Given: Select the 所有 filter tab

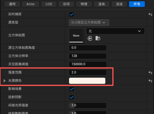Looking at the screenshot, I should click(x=137, y=4).
